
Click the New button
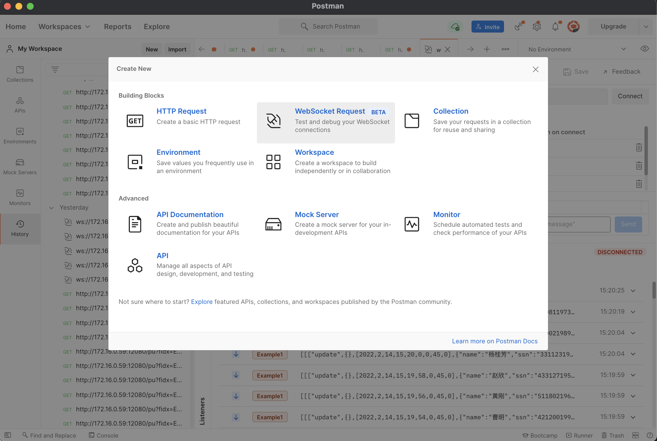pos(152,49)
